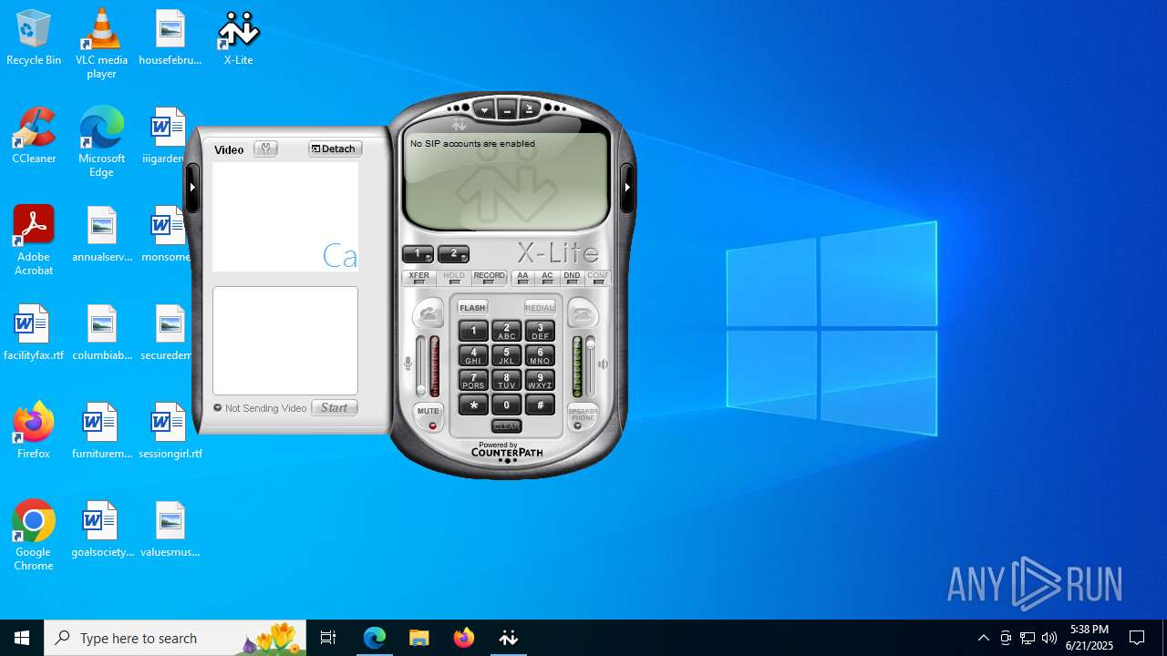Click the Powered by CounterPath logo

tap(507, 449)
